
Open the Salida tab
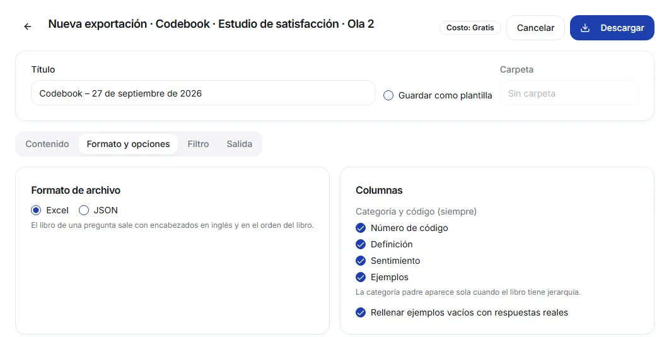click(x=240, y=144)
